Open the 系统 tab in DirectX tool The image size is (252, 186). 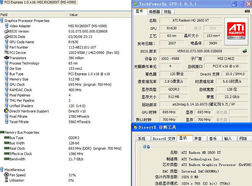[143, 138]
